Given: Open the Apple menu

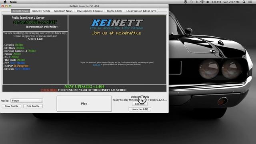Looking at the screenshot, I should [x=5, y=2].
